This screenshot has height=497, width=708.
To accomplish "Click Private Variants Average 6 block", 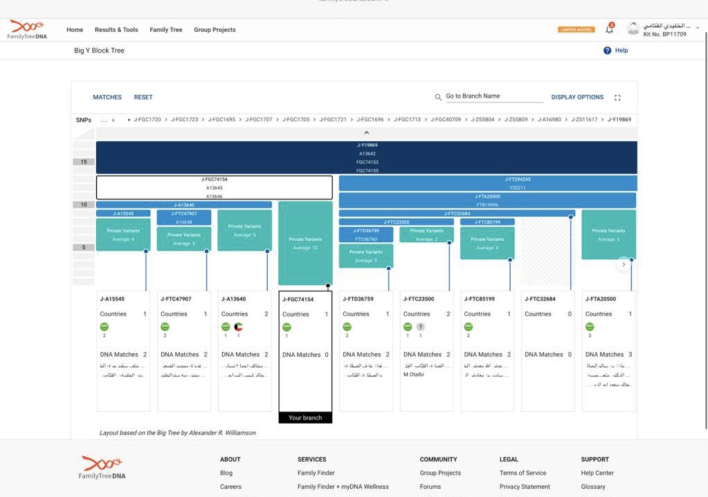I will click(x=608, y=235).
